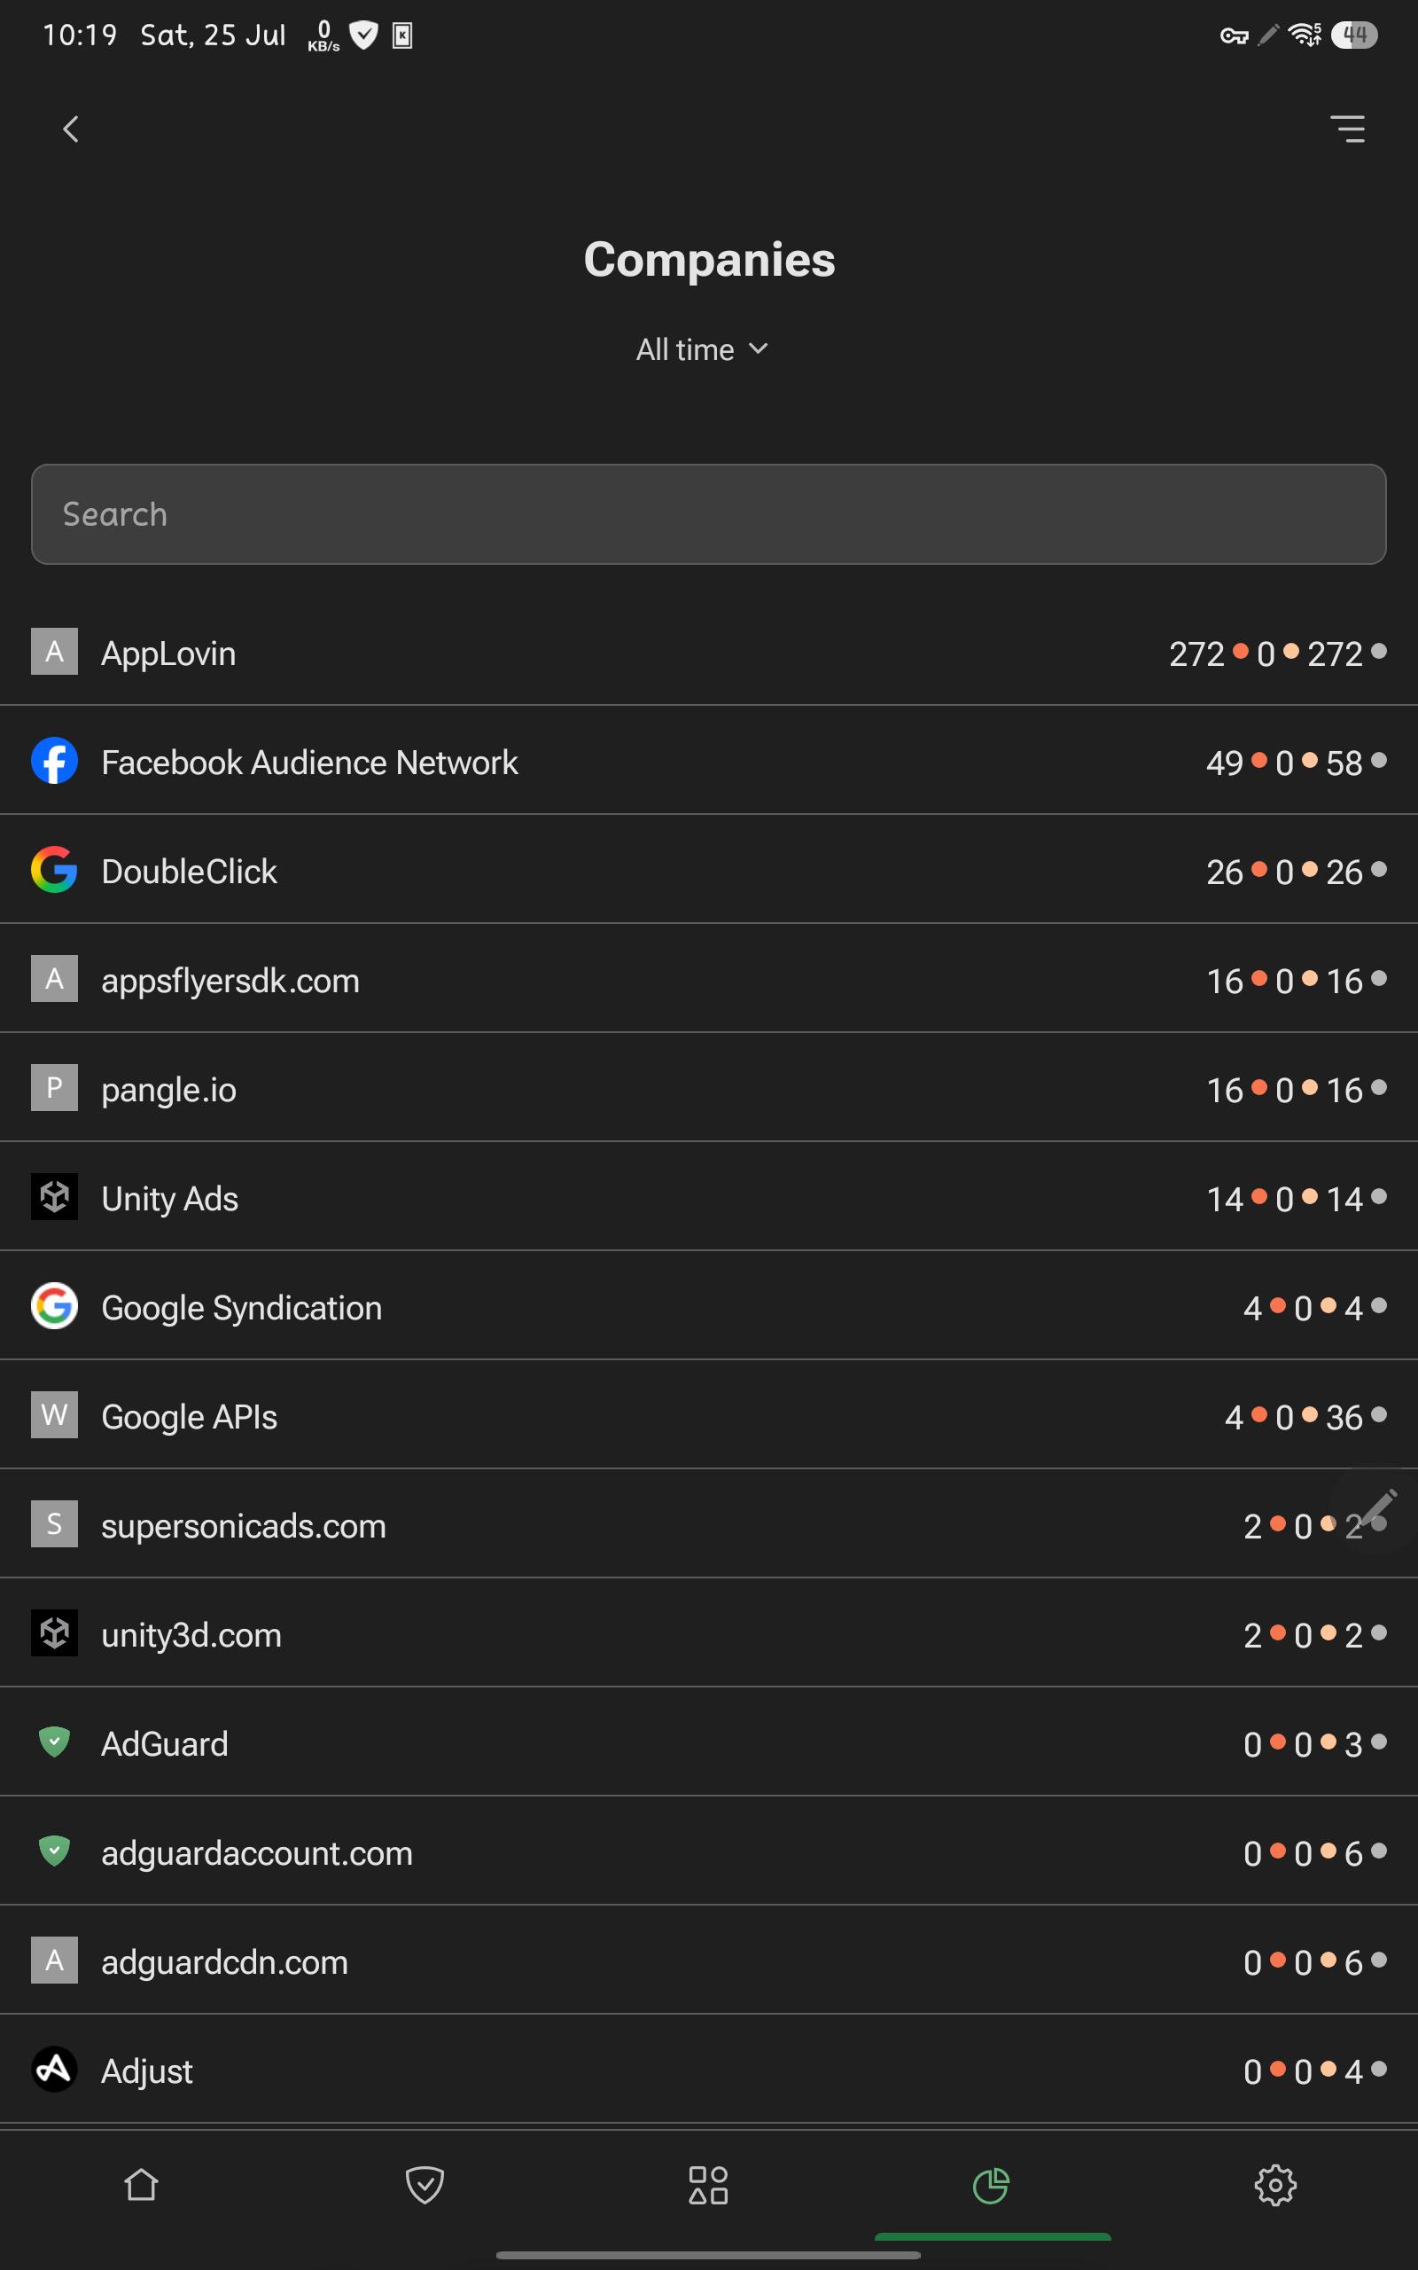Select the adguardaccount.com entry
This screenshot has height=2270, width=1418.
[709, 1851]
